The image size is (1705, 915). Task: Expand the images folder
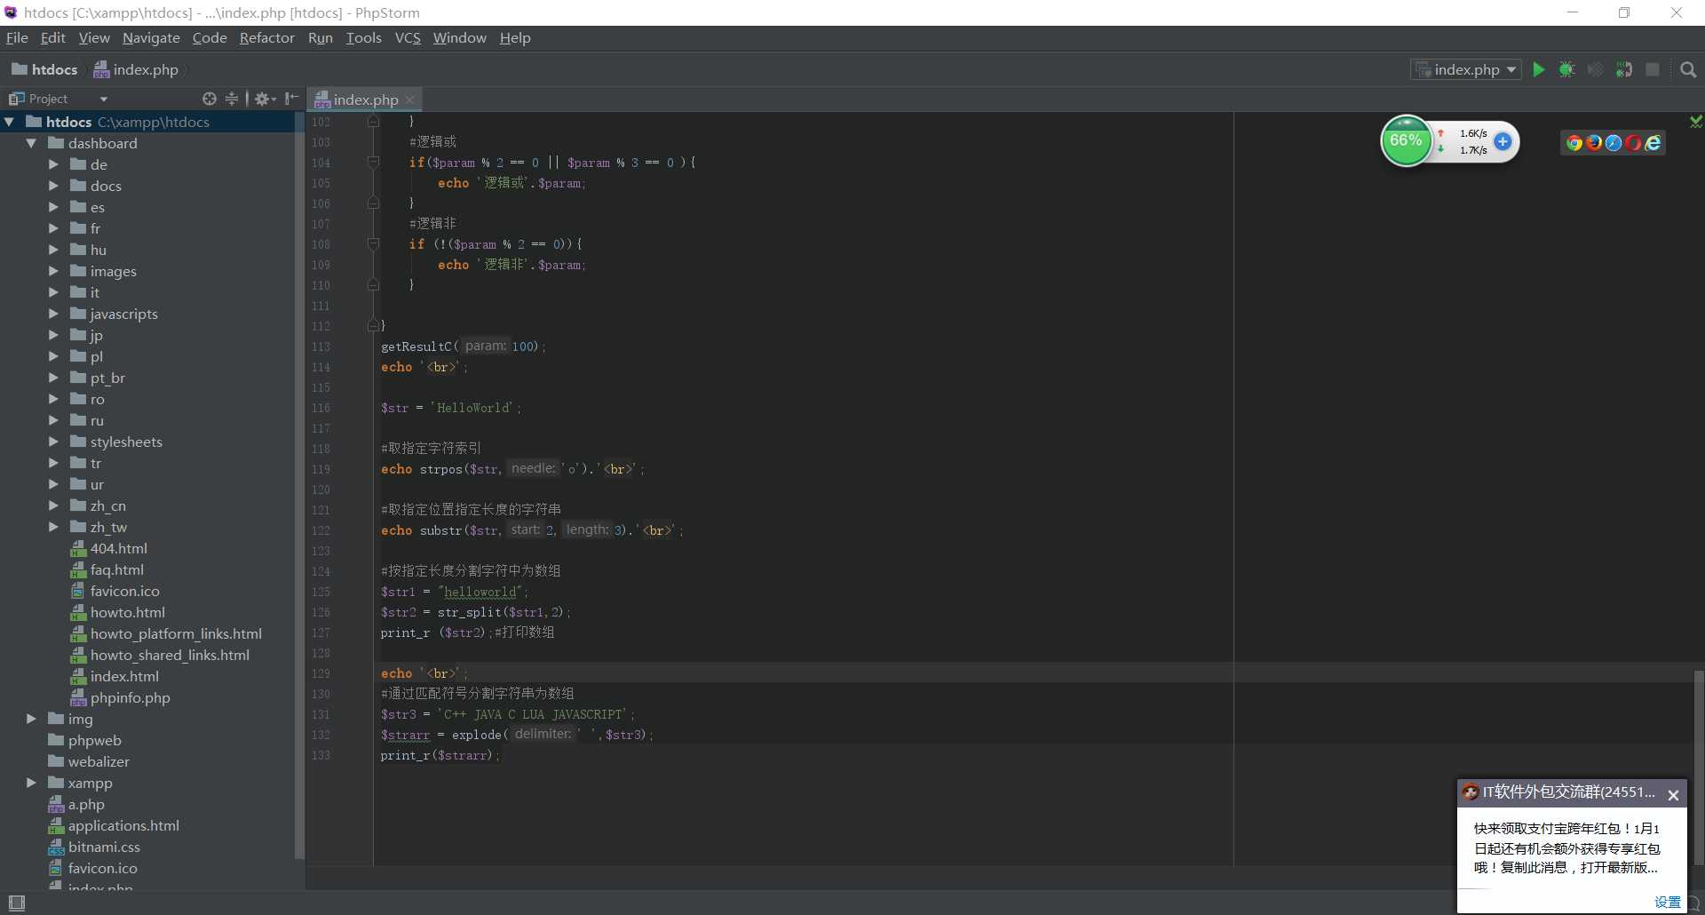tap(53, 271)
